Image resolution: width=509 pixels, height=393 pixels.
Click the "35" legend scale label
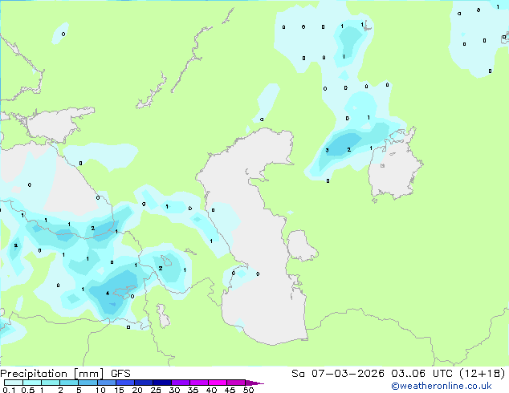193,390
